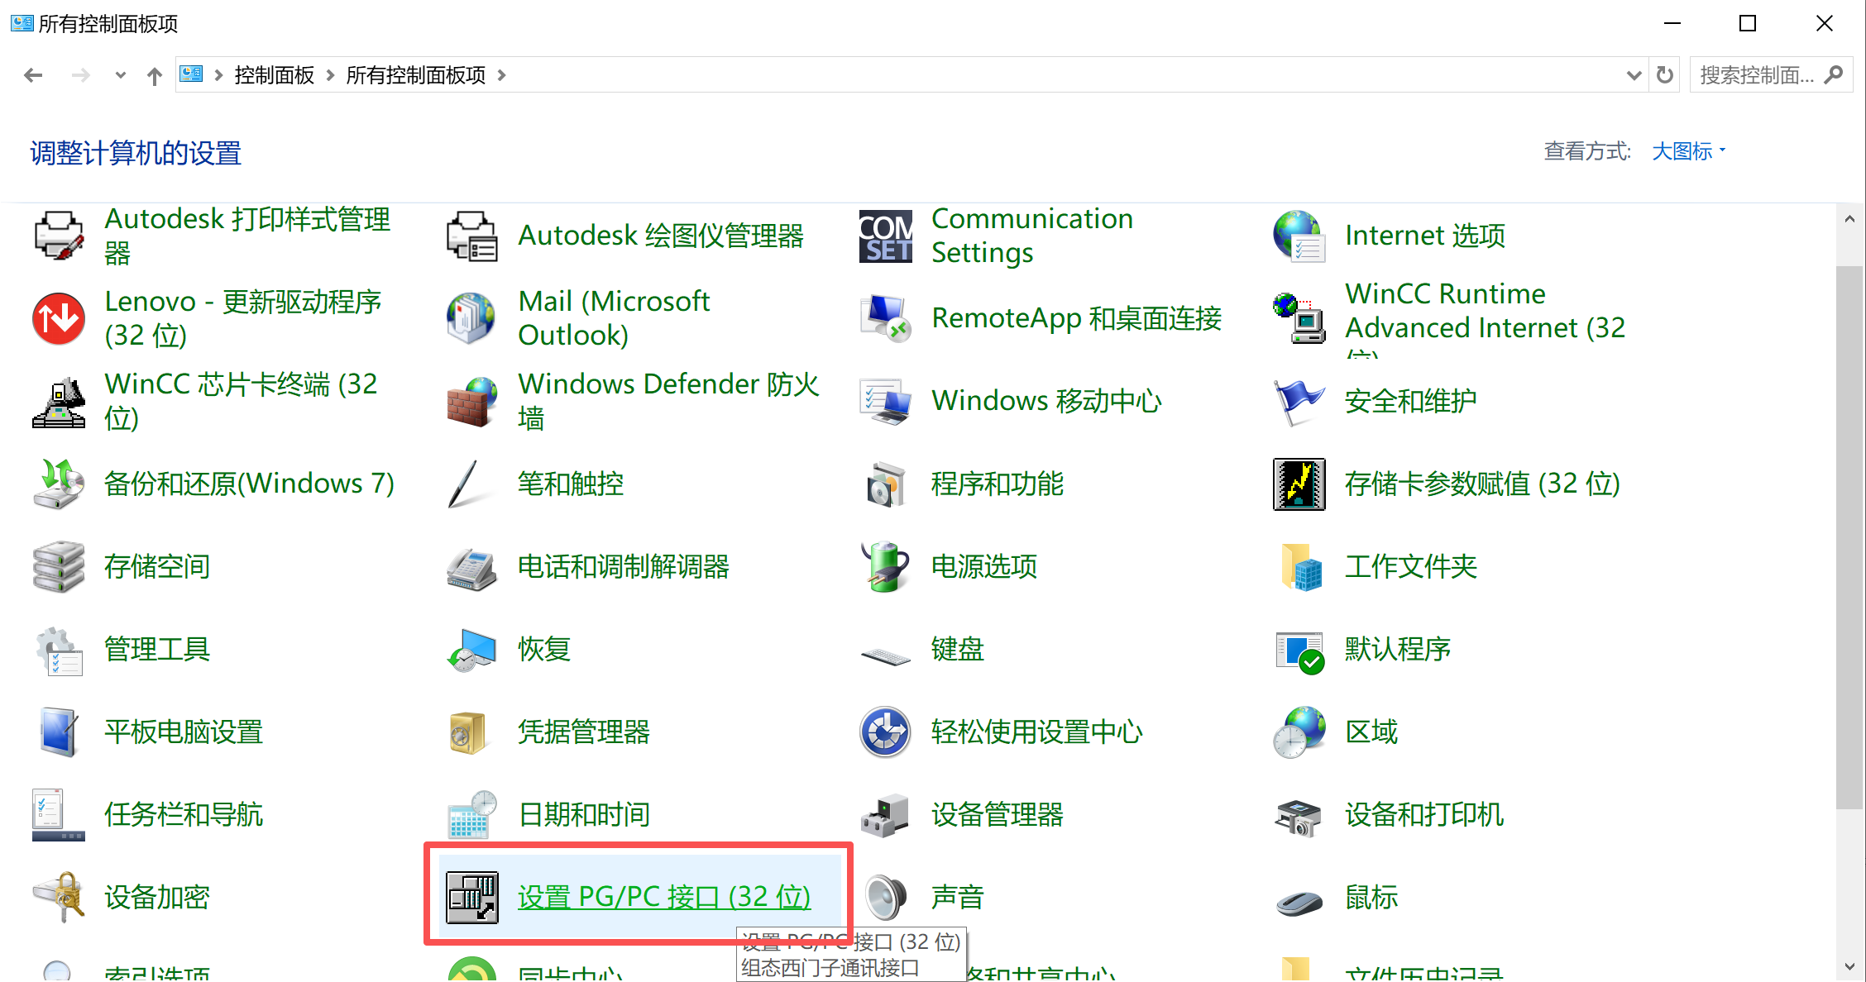1866x982 pixels.
Task: Expand chevron before 控制面板 breadcrumb
Action: click(218, 75)
